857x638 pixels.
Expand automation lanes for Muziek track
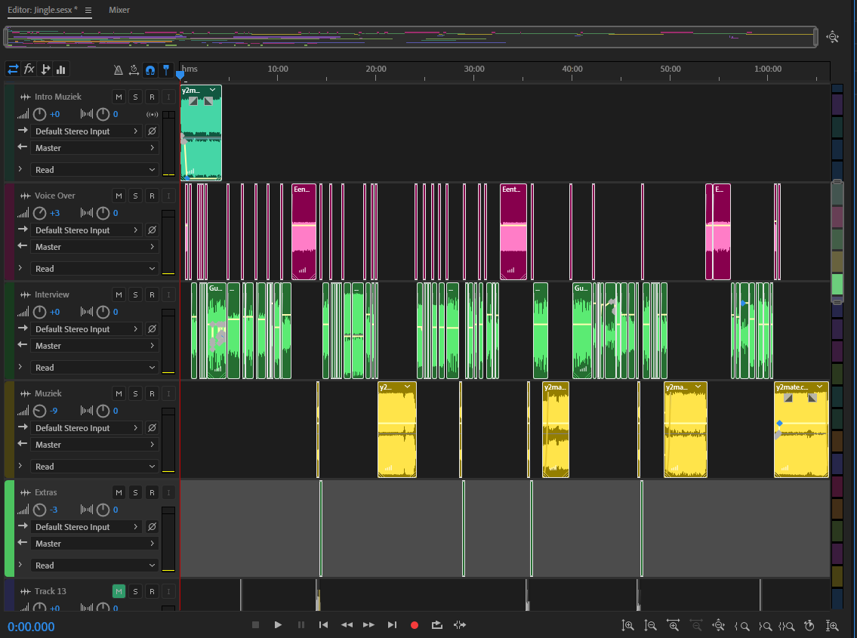point(20,467)
